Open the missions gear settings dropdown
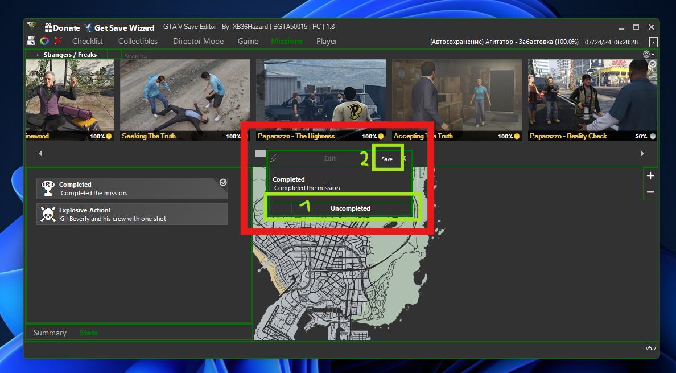The image size is (676, 373). tap(649, 54)
